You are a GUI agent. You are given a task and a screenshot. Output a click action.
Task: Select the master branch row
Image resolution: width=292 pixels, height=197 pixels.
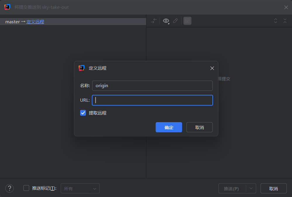click(x=73, y=22)
